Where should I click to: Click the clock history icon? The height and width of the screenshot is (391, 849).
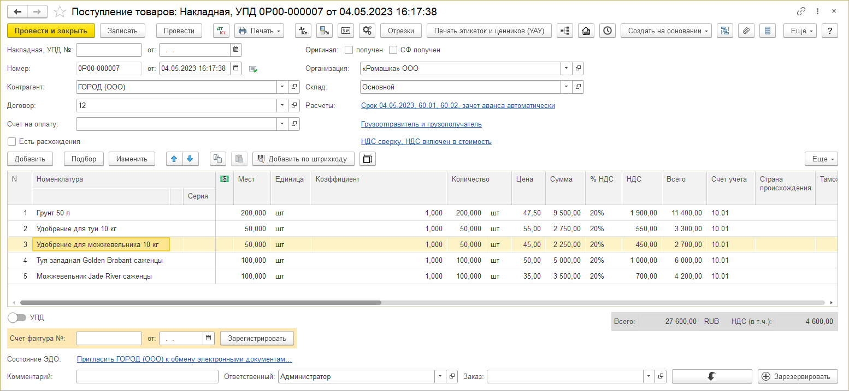(x=608, y=31)
